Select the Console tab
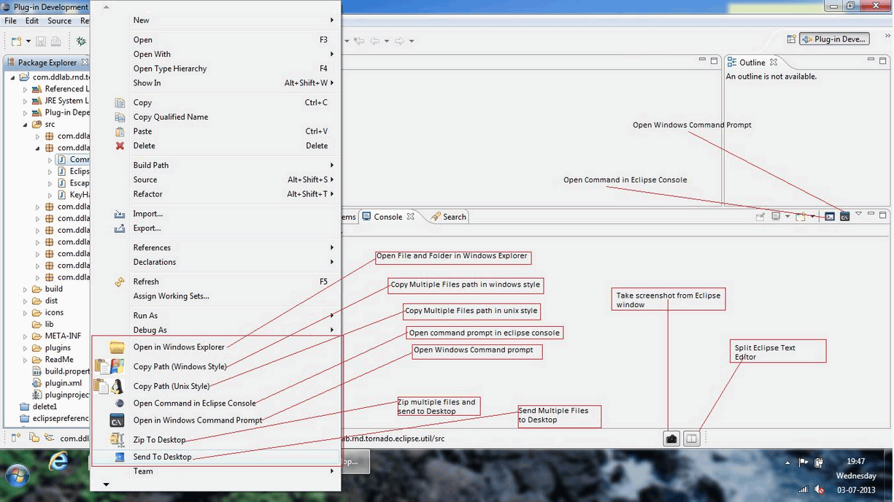894x502 pixels. tap(388, 217)
